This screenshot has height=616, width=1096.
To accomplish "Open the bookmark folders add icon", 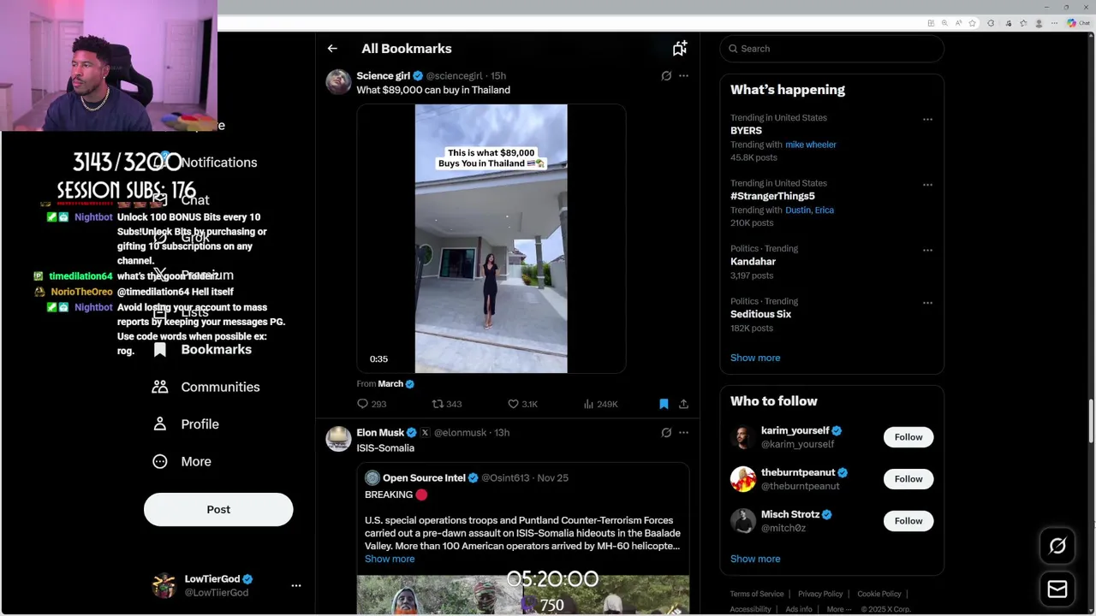I will click(x=680, y=49).
